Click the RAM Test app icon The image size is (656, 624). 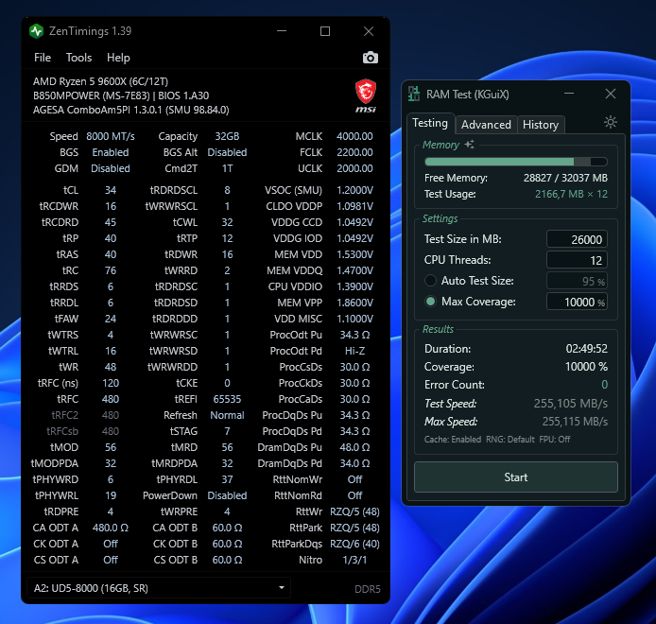pos(414,94)
